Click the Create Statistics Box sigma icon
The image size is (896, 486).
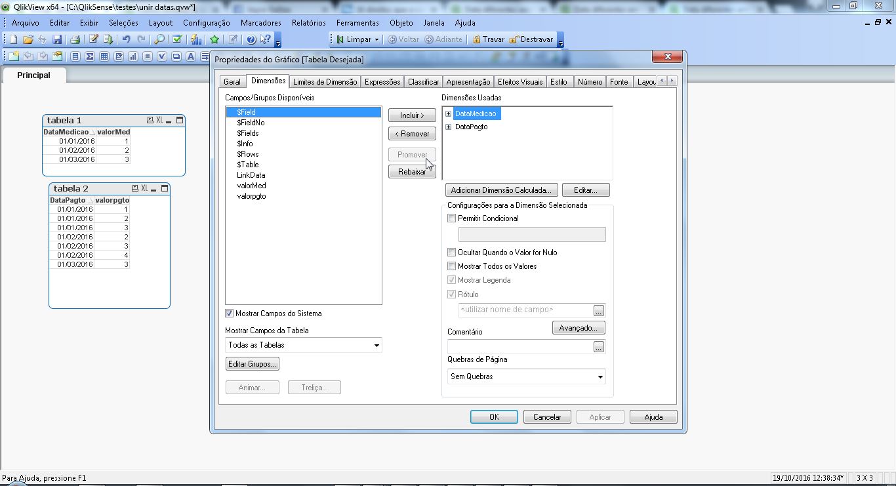[x=90, y=56]
